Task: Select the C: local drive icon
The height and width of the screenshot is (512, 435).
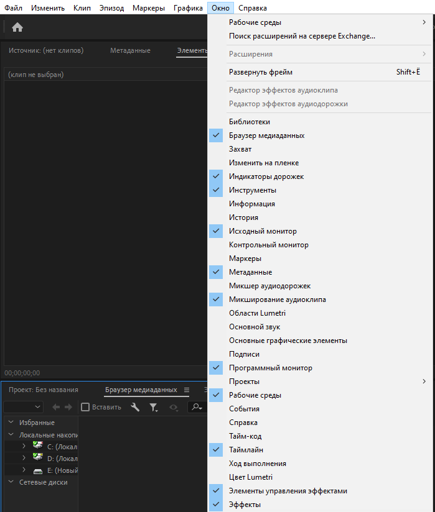Action: pos(38,446)
